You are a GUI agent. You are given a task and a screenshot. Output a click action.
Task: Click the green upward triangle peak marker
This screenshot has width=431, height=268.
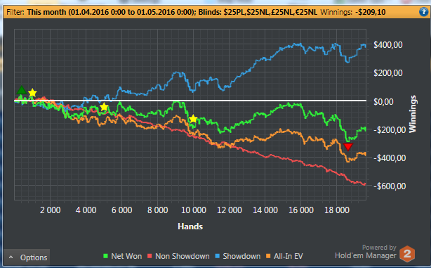(x=22, y=90)
